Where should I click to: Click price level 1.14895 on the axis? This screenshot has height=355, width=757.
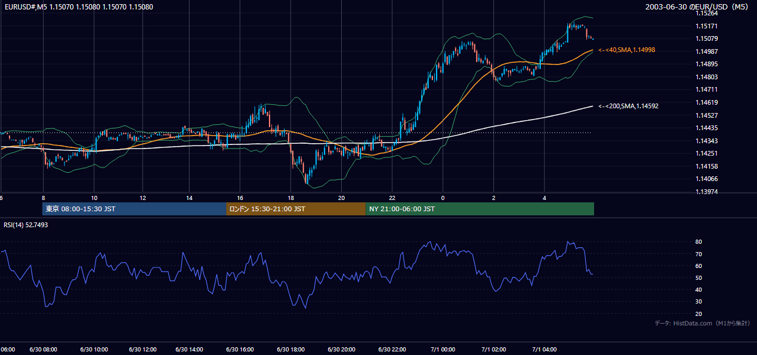707,64
